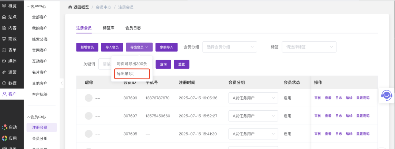395x149 pixels.
Task: Switch to the 标签库 tab
Action: coord(108,28)
